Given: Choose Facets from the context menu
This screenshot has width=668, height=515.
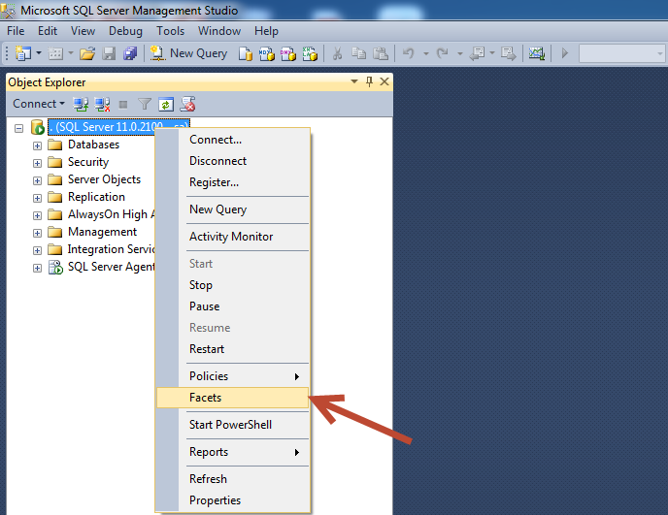Looking at the screenshot, I should 233,398.
